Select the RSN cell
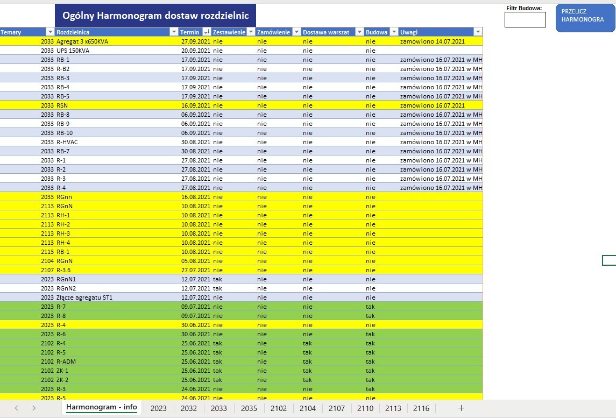616x418 pixels. (117, 105)
